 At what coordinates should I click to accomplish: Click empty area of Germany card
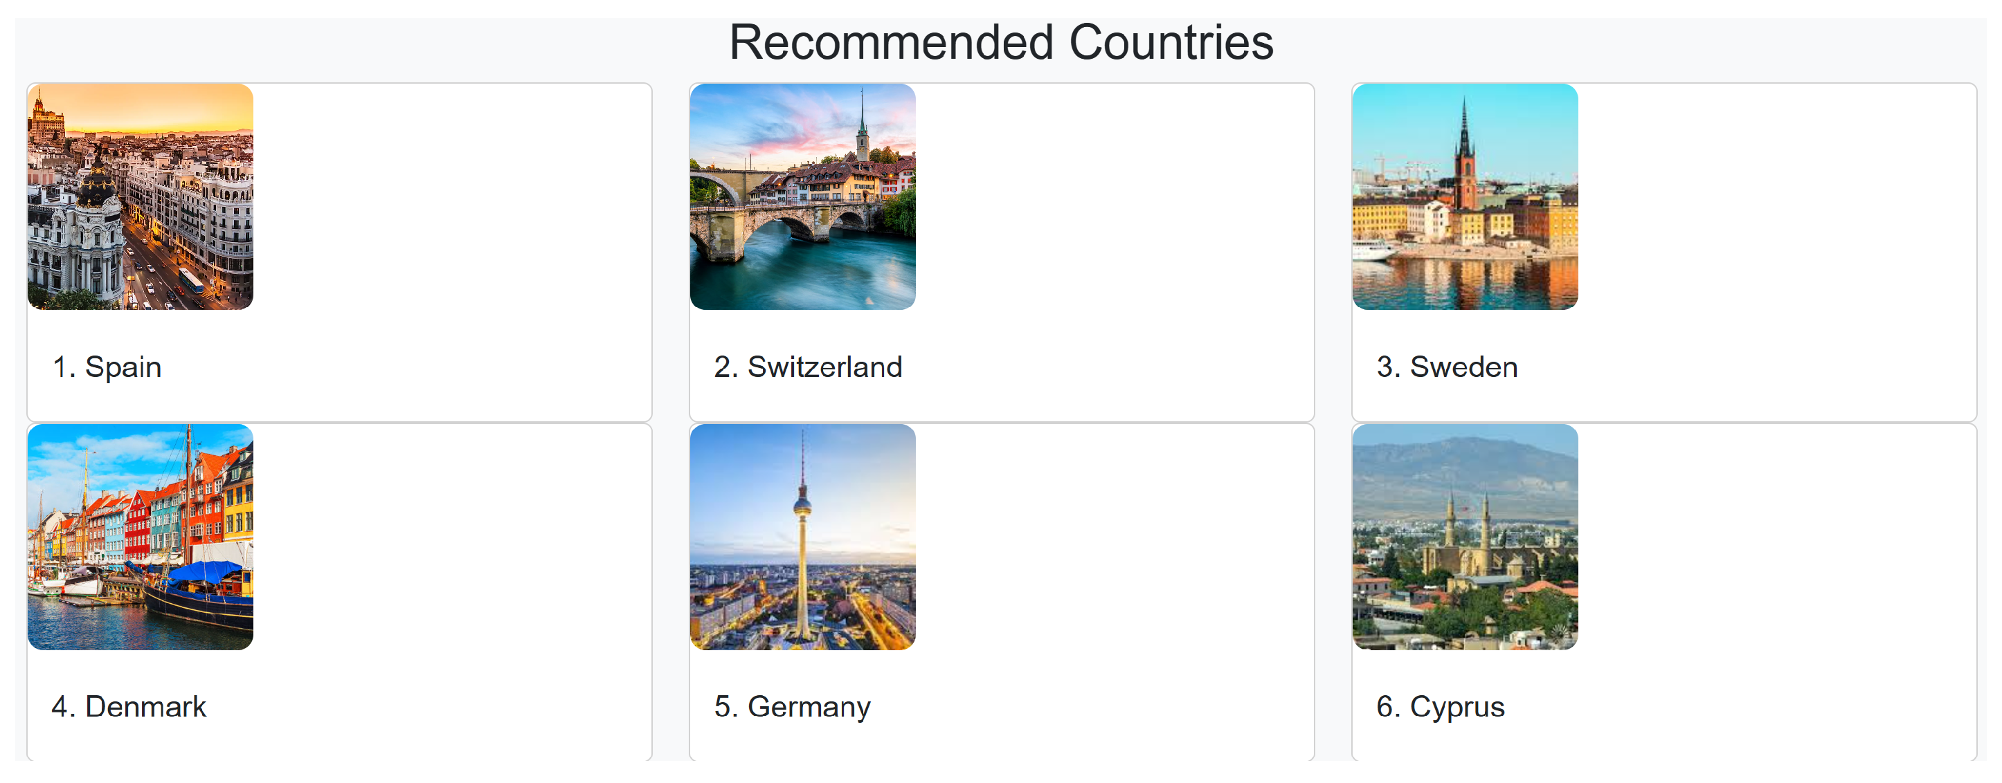1111,575
